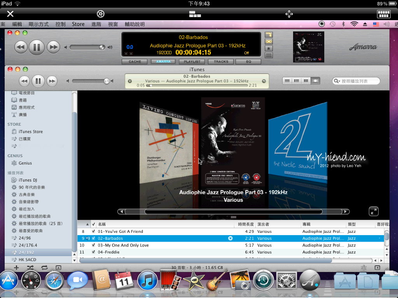Open the 進階 menu
The image size is (398, 298).
(96, 24)
